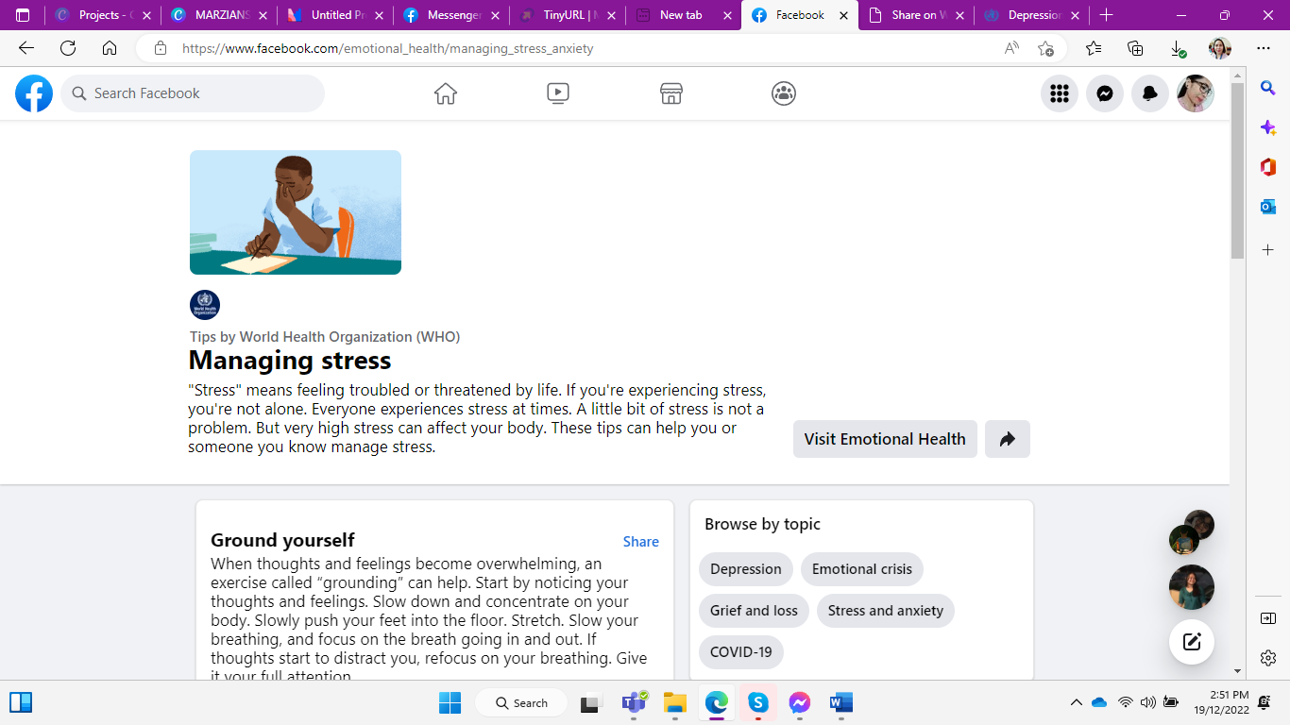The image size is (1290, 725).
Task: Click the Facebook logo icon
Action: point(34,93)
